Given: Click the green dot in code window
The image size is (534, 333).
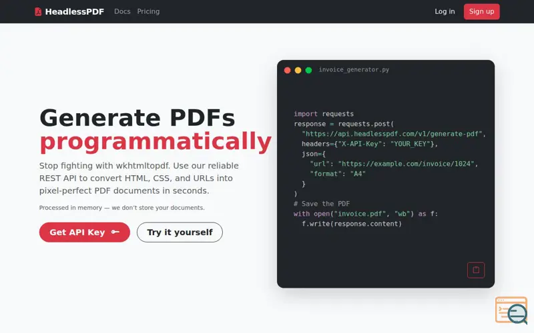Looking at the screenshot, I should coord(308,70).
